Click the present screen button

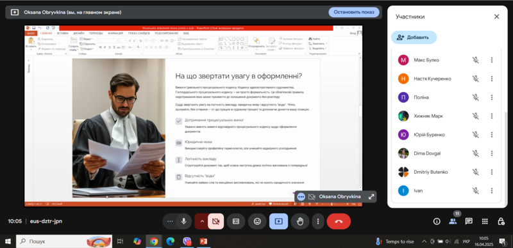(278, 221)
